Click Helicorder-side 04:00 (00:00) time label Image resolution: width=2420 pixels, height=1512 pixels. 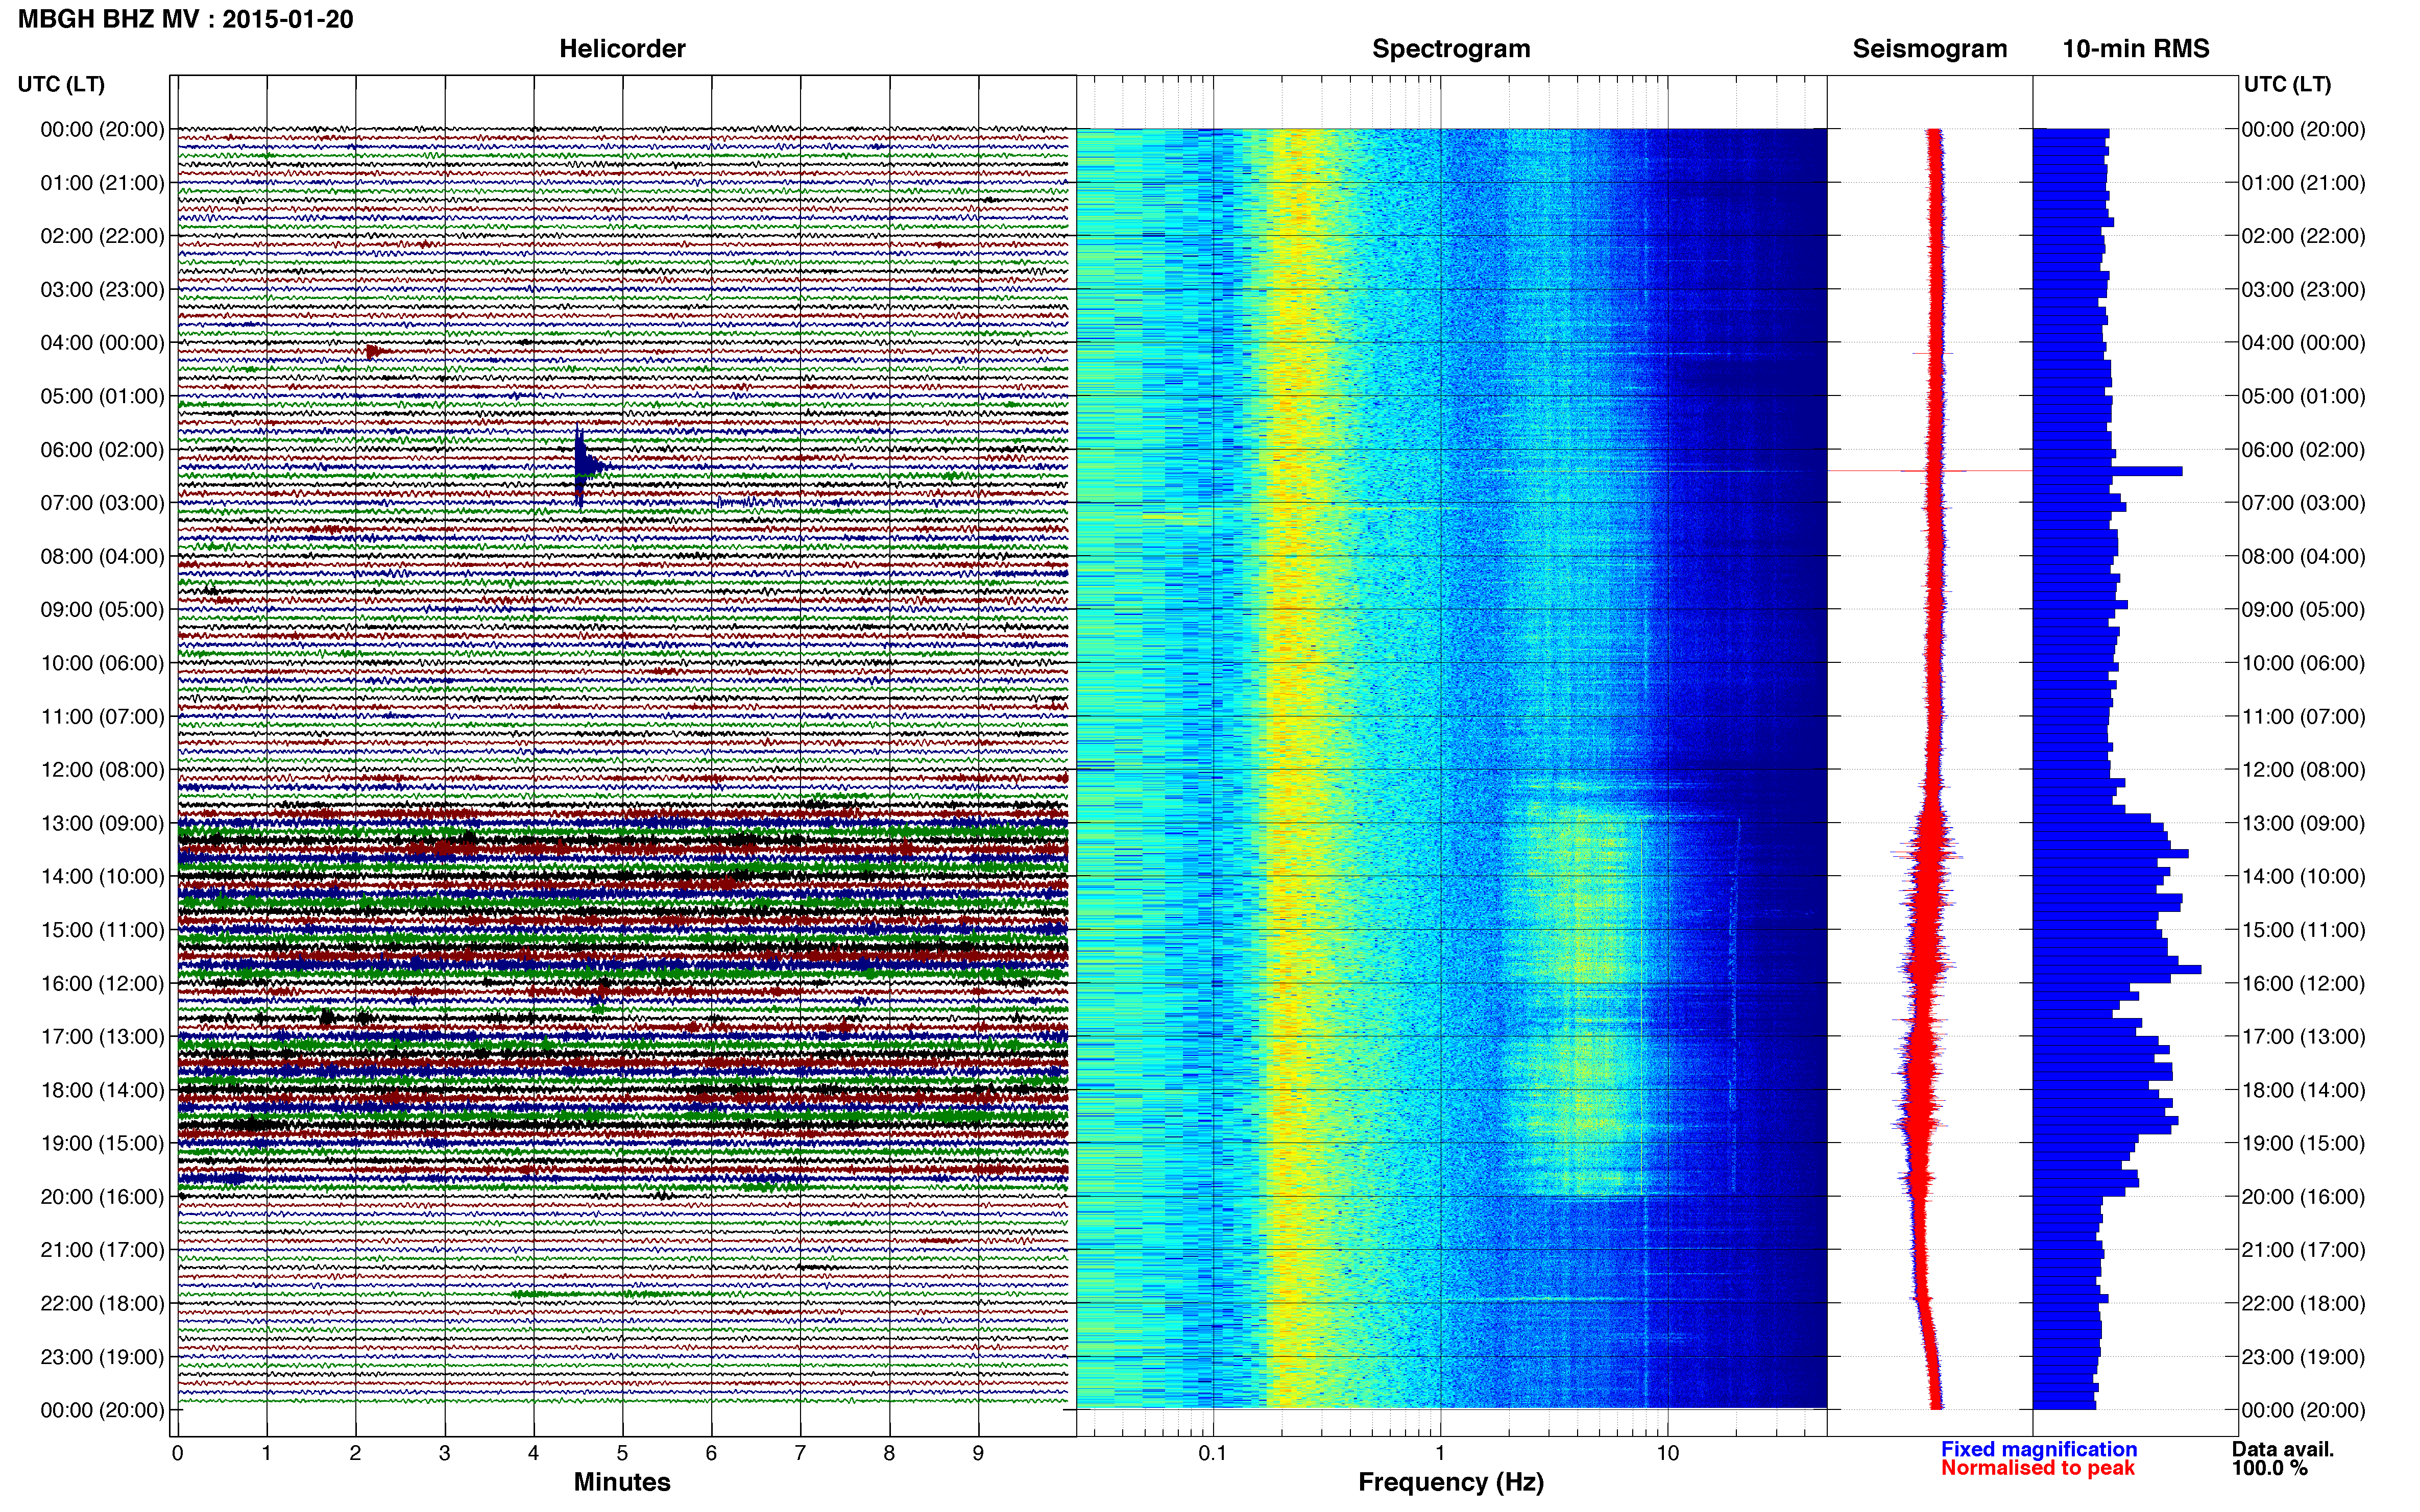tap(102, 343)
